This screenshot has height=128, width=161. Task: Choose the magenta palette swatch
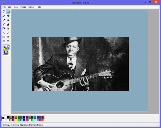27,120
